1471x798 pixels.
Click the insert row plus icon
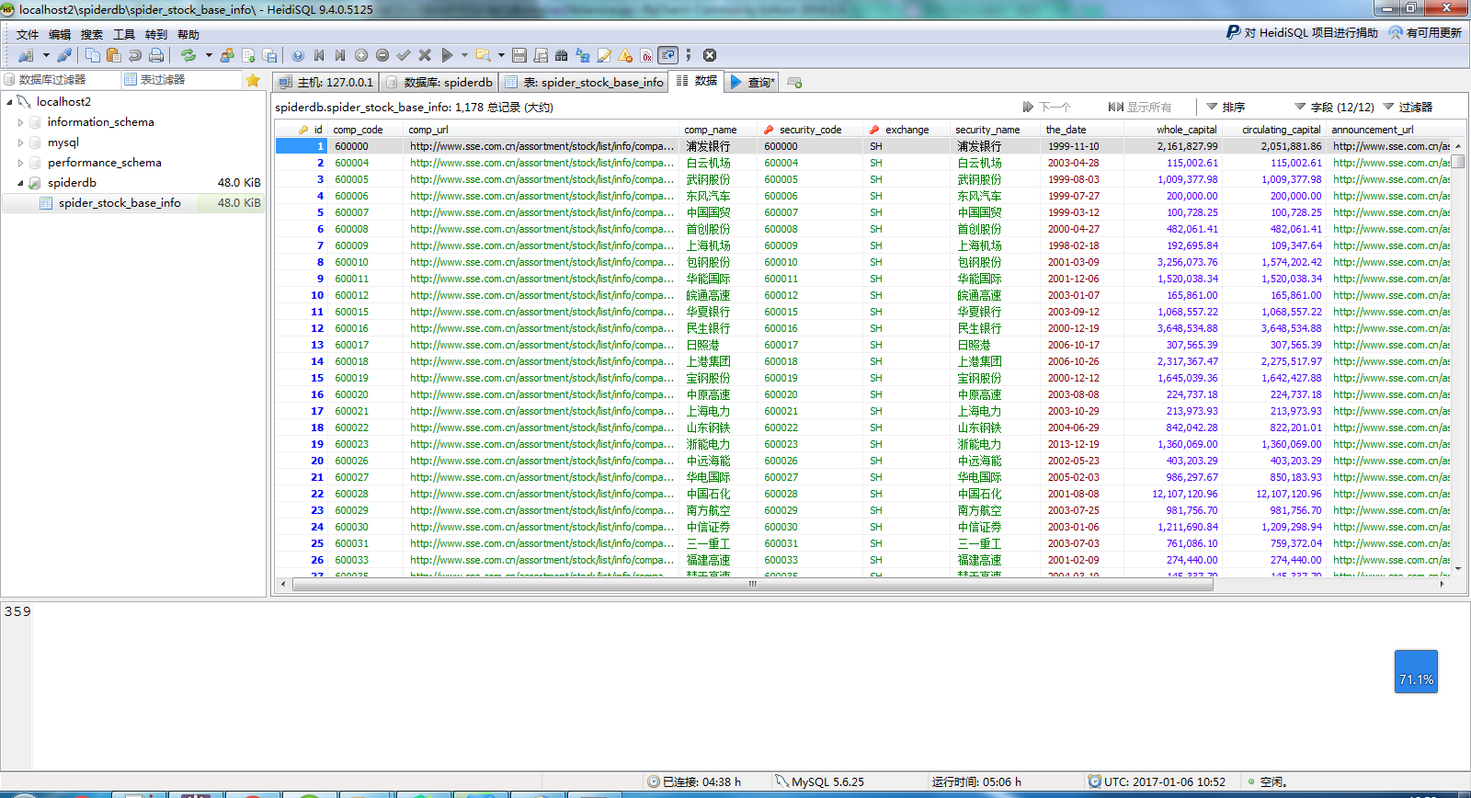[x=361, y=55]
